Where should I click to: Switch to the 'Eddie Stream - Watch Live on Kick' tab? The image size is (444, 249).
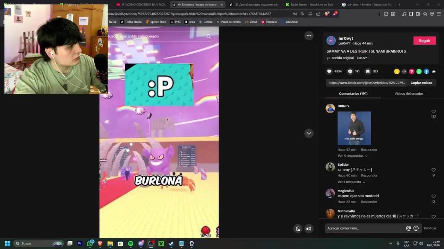(309, 4)
